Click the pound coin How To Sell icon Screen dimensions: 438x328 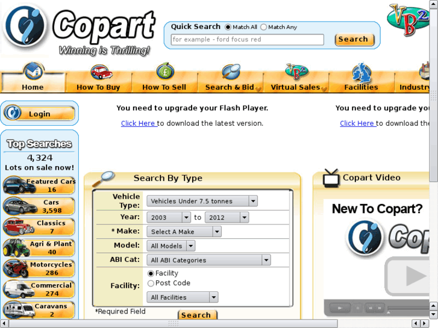tap(165, 71)
